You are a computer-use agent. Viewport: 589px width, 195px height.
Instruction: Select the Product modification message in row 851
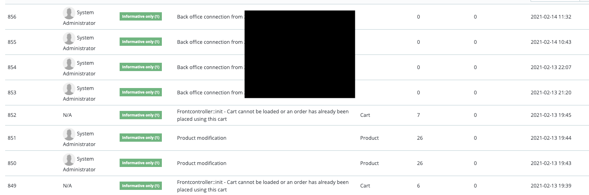click(x=202, y=138)
